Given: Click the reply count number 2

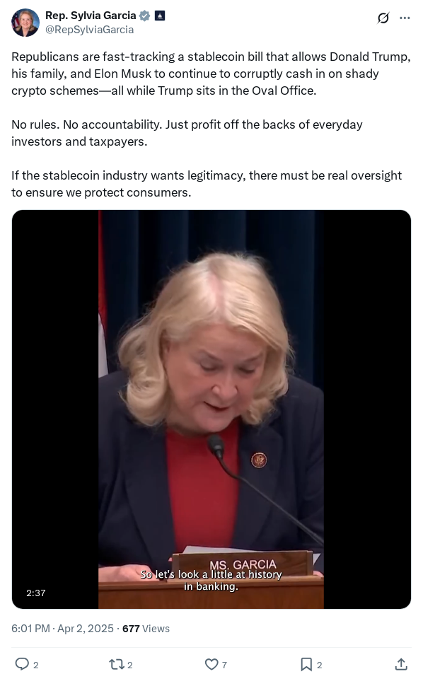Looking at the screenshot, I should point(35,665).
